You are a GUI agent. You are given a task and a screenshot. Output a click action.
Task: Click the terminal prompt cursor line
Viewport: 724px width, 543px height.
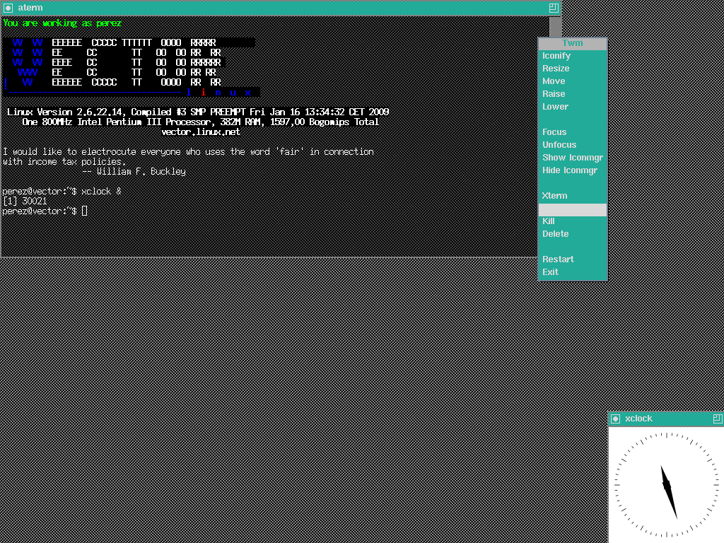click(x=45, y=211)
